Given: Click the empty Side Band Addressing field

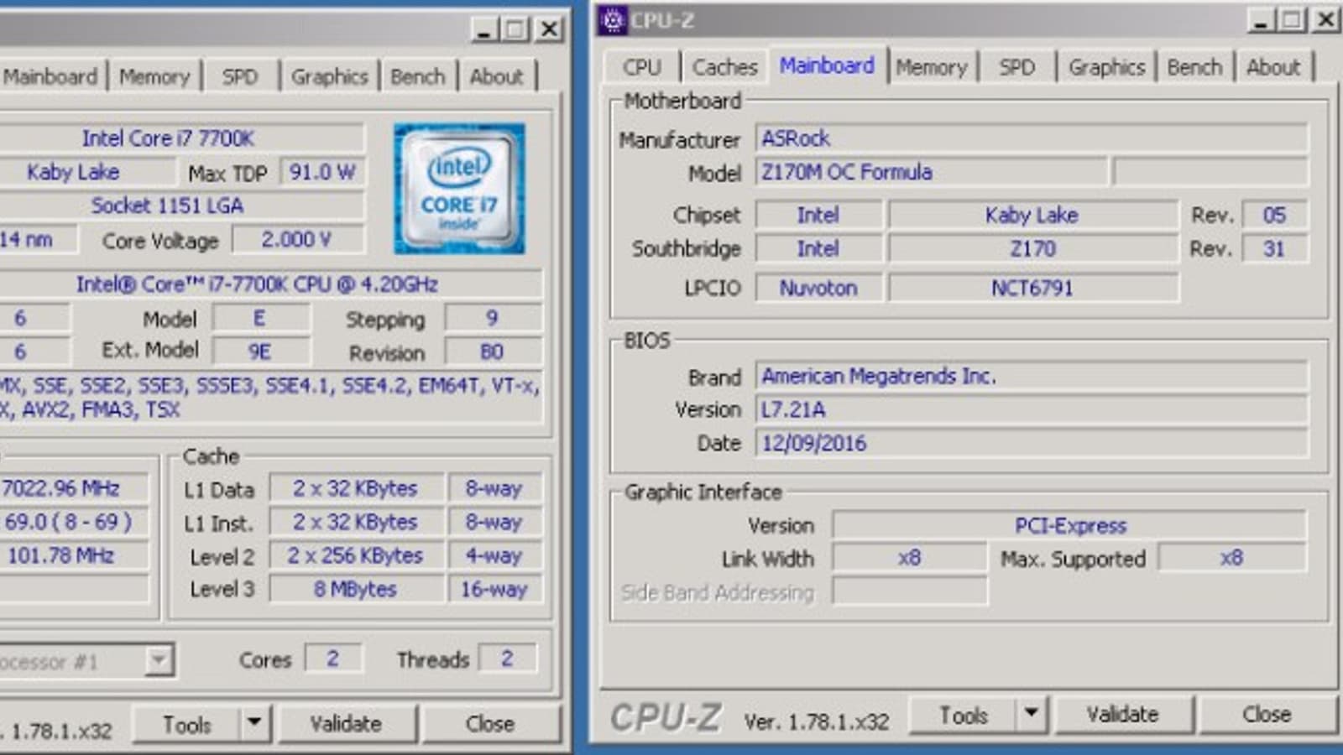Looking at the screenshot, I should (909, 591).
